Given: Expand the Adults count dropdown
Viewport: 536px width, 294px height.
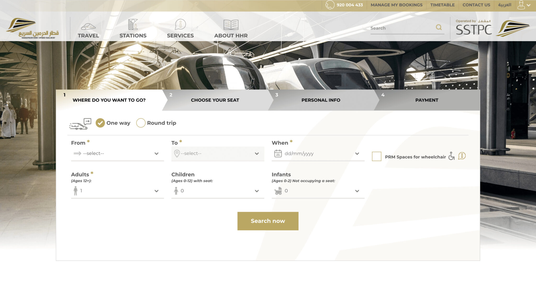Looking at the screenshot, I should pos(117,191).
